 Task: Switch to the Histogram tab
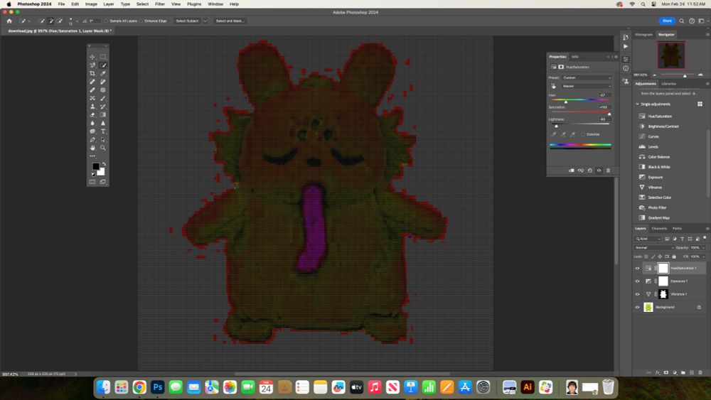tap(643, 34)
